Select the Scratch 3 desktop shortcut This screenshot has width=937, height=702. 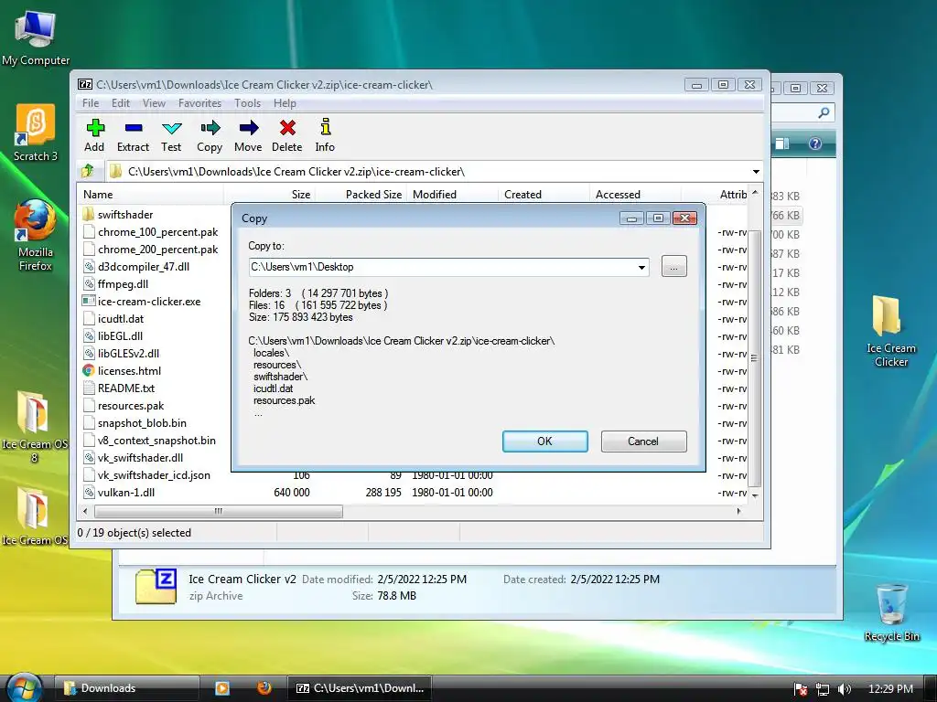(x=36, y=133)
